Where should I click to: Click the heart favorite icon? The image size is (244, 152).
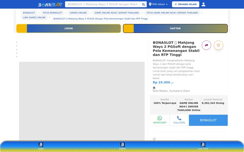(x=218, y=45)
